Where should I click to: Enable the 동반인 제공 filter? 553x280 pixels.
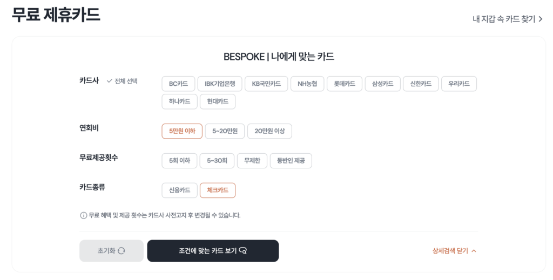click(291, 161)
